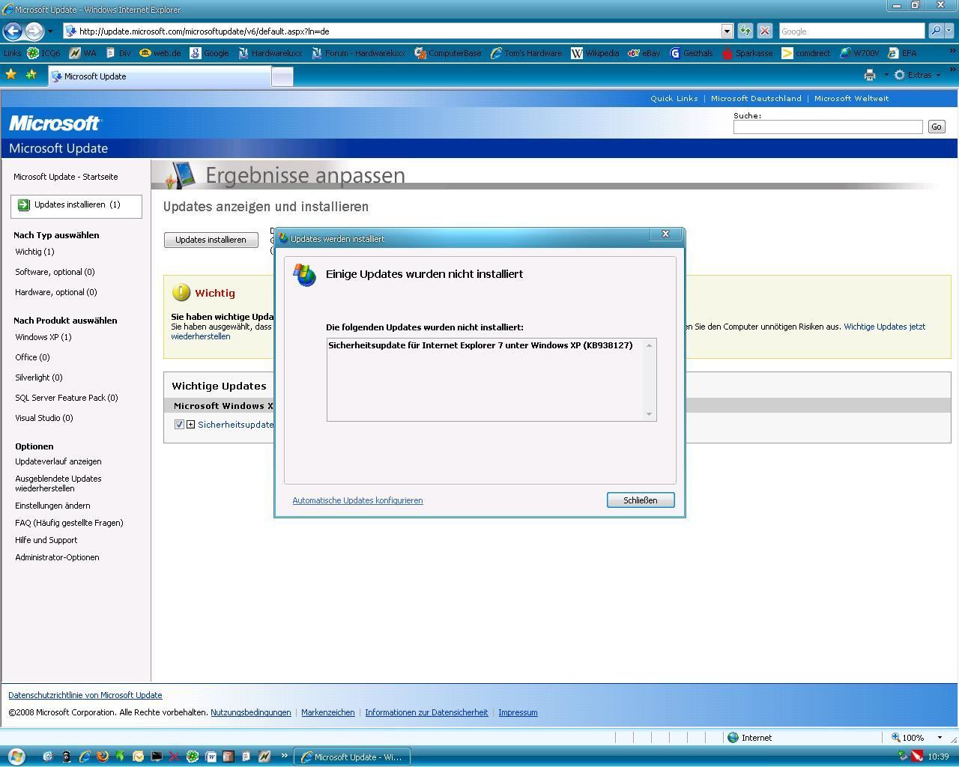This screenshot has width=959, height=767.
Task: Open Favorites Center star icon
Action: click(10, 75)
